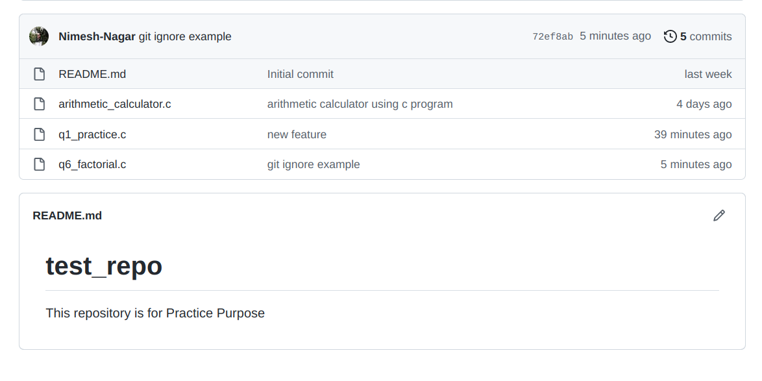
Task: Open the "Initial commit" message link
Action: point(300,74)
